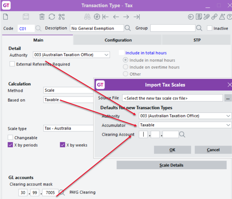232x199 pixels.
Task: Open the Accumulator dropdown in Import dialog
Action: [x=228, y=125]
